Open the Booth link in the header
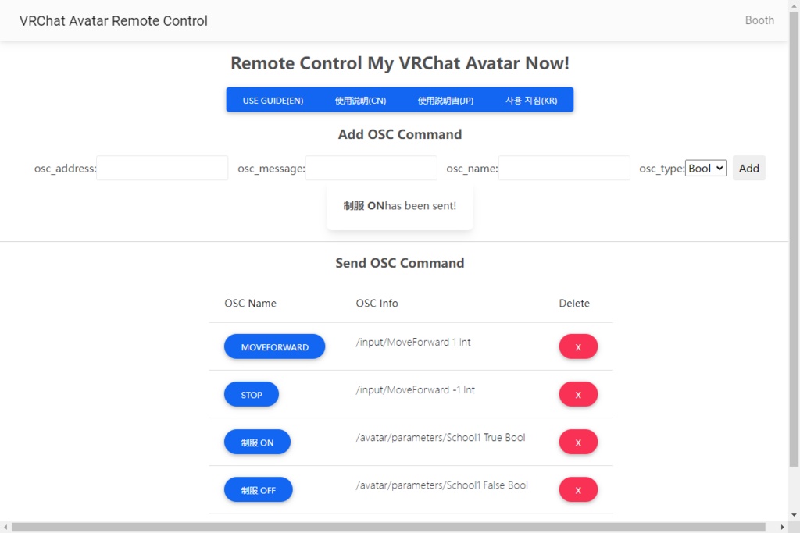The height and width of the screenshot is (533, 800). pos(759,20)
